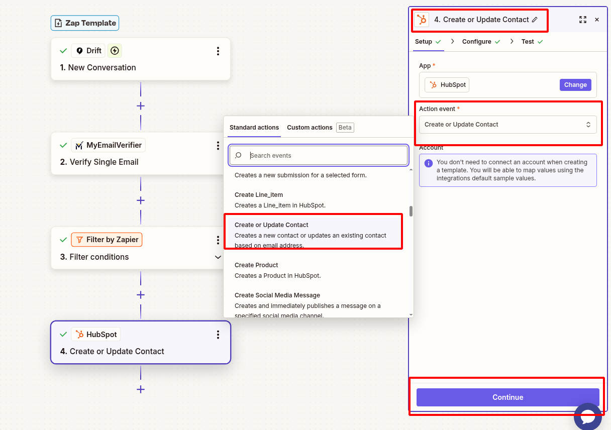Screen dimensions: 611x430
Task: Open the Action event dropdown
Action: (x=507, y=124)
